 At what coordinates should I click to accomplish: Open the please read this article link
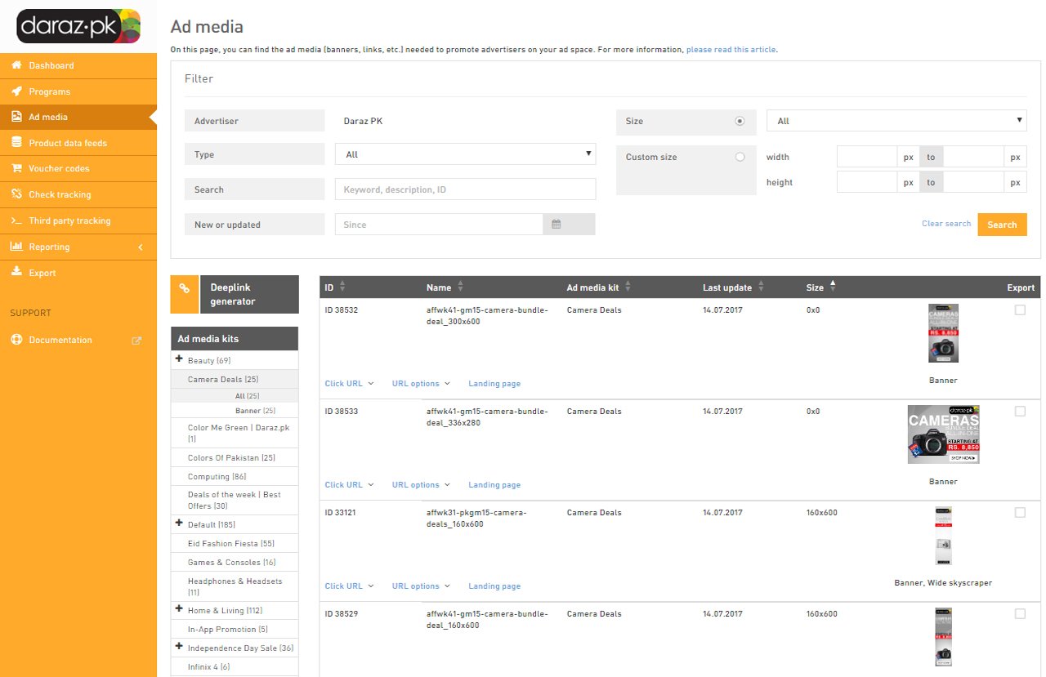click(x=731, y=50)
